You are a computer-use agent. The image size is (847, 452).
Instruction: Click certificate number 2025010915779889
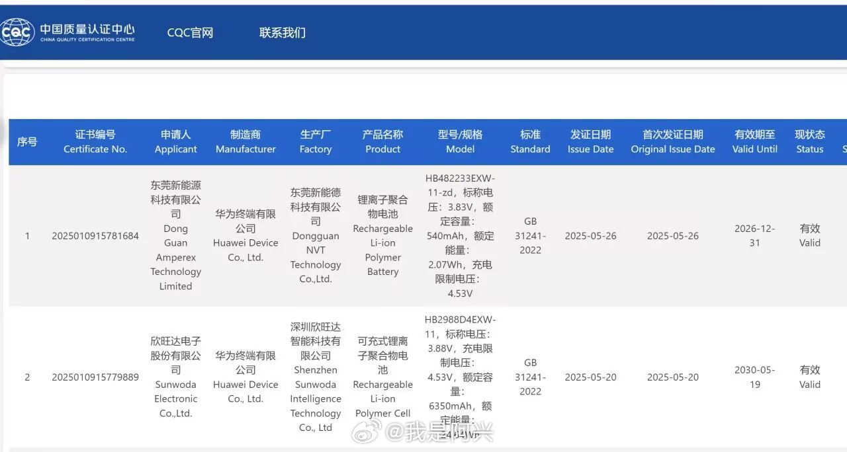[x=95, y=377]
